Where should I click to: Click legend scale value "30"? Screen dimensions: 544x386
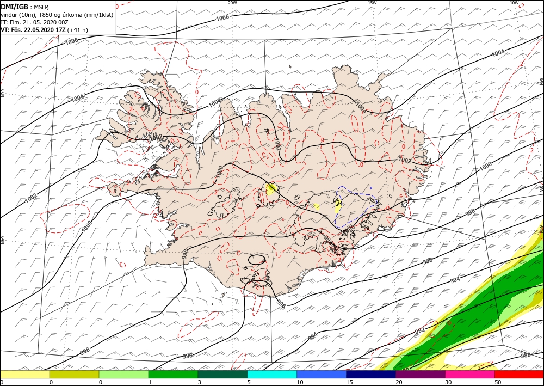(x=448, y=383)
